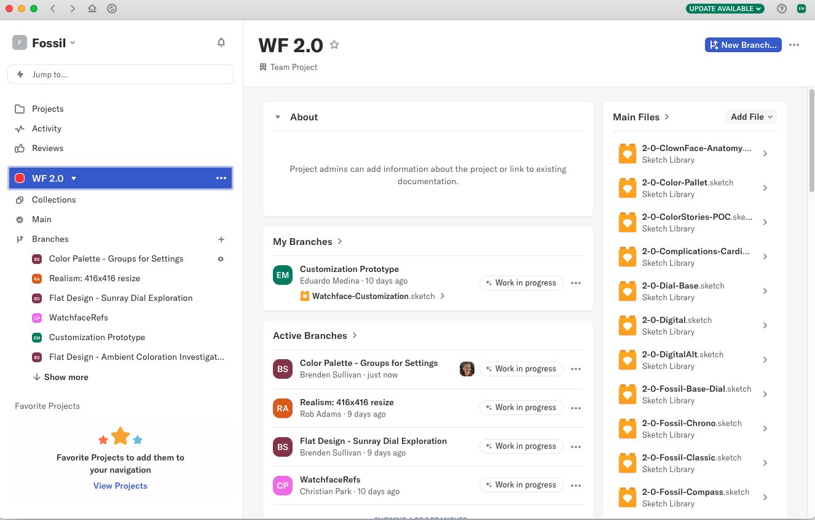The width and height of the screenshot is (815, 520).
Task: Click the New Branch button
Action: click(x=743, y=45)
